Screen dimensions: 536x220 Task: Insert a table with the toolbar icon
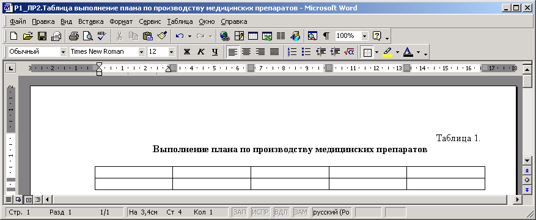[253, 35]
